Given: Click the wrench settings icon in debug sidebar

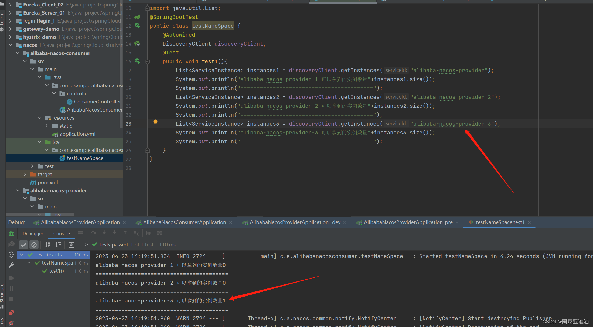Looking at the screenshot, I should click(11, 265).
